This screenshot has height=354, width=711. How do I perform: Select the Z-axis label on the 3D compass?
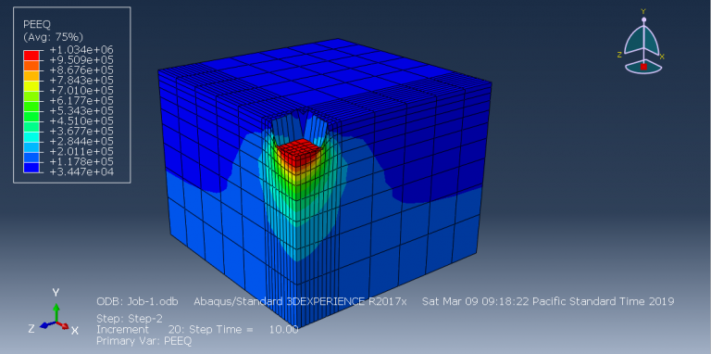pyautogui.click(x=619, y=55)
